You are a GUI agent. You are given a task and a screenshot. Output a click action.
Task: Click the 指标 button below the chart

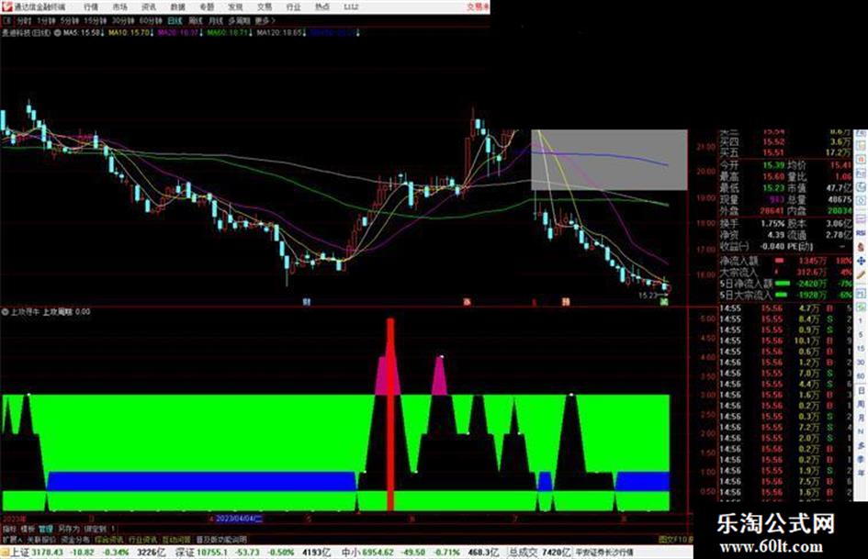9,529
